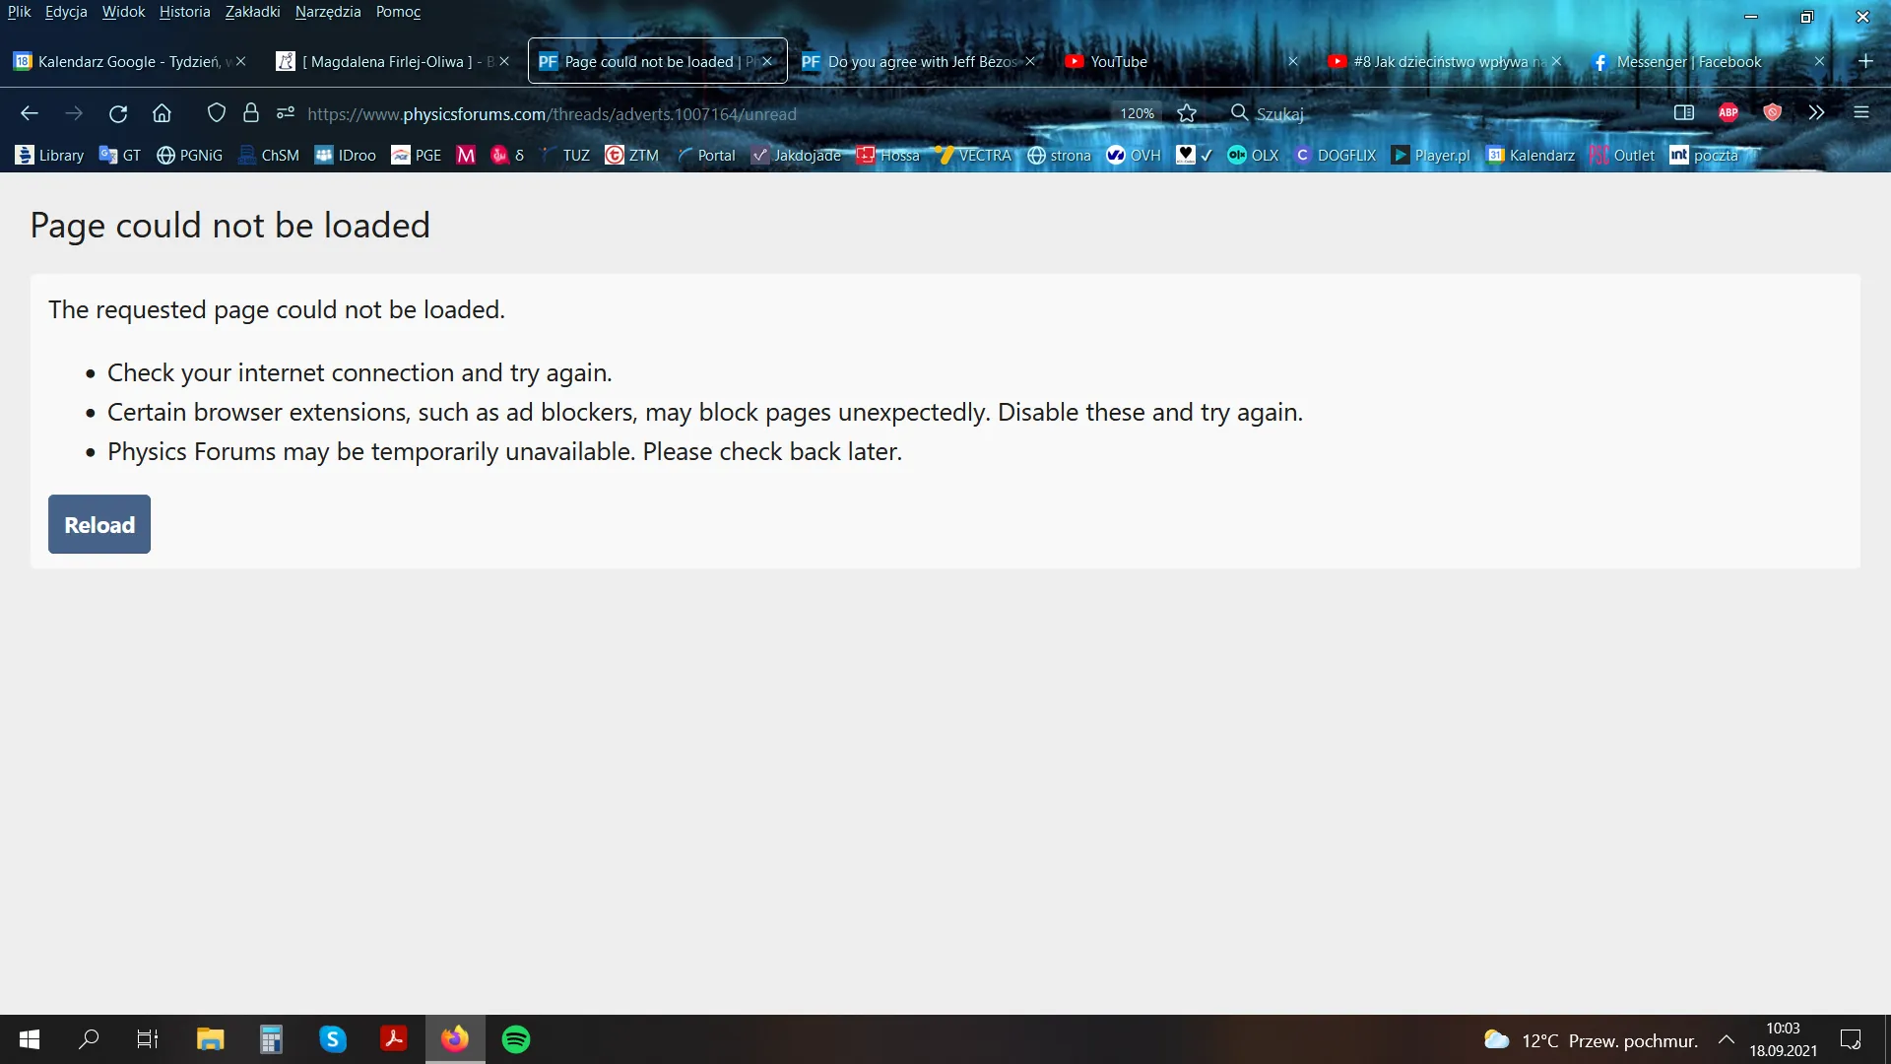Open the Narzędzia menu
Viewport: 1891px width, 1064px height.
(x=328, y=12)
